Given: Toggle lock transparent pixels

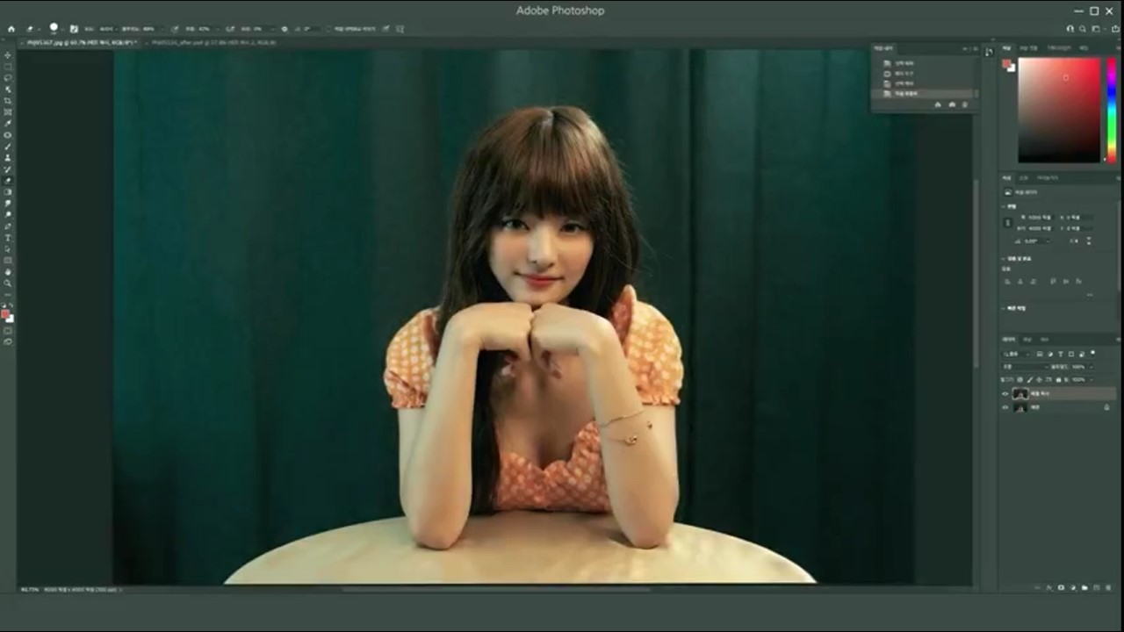Looking at the screenshot, I should coord(1020,380).
